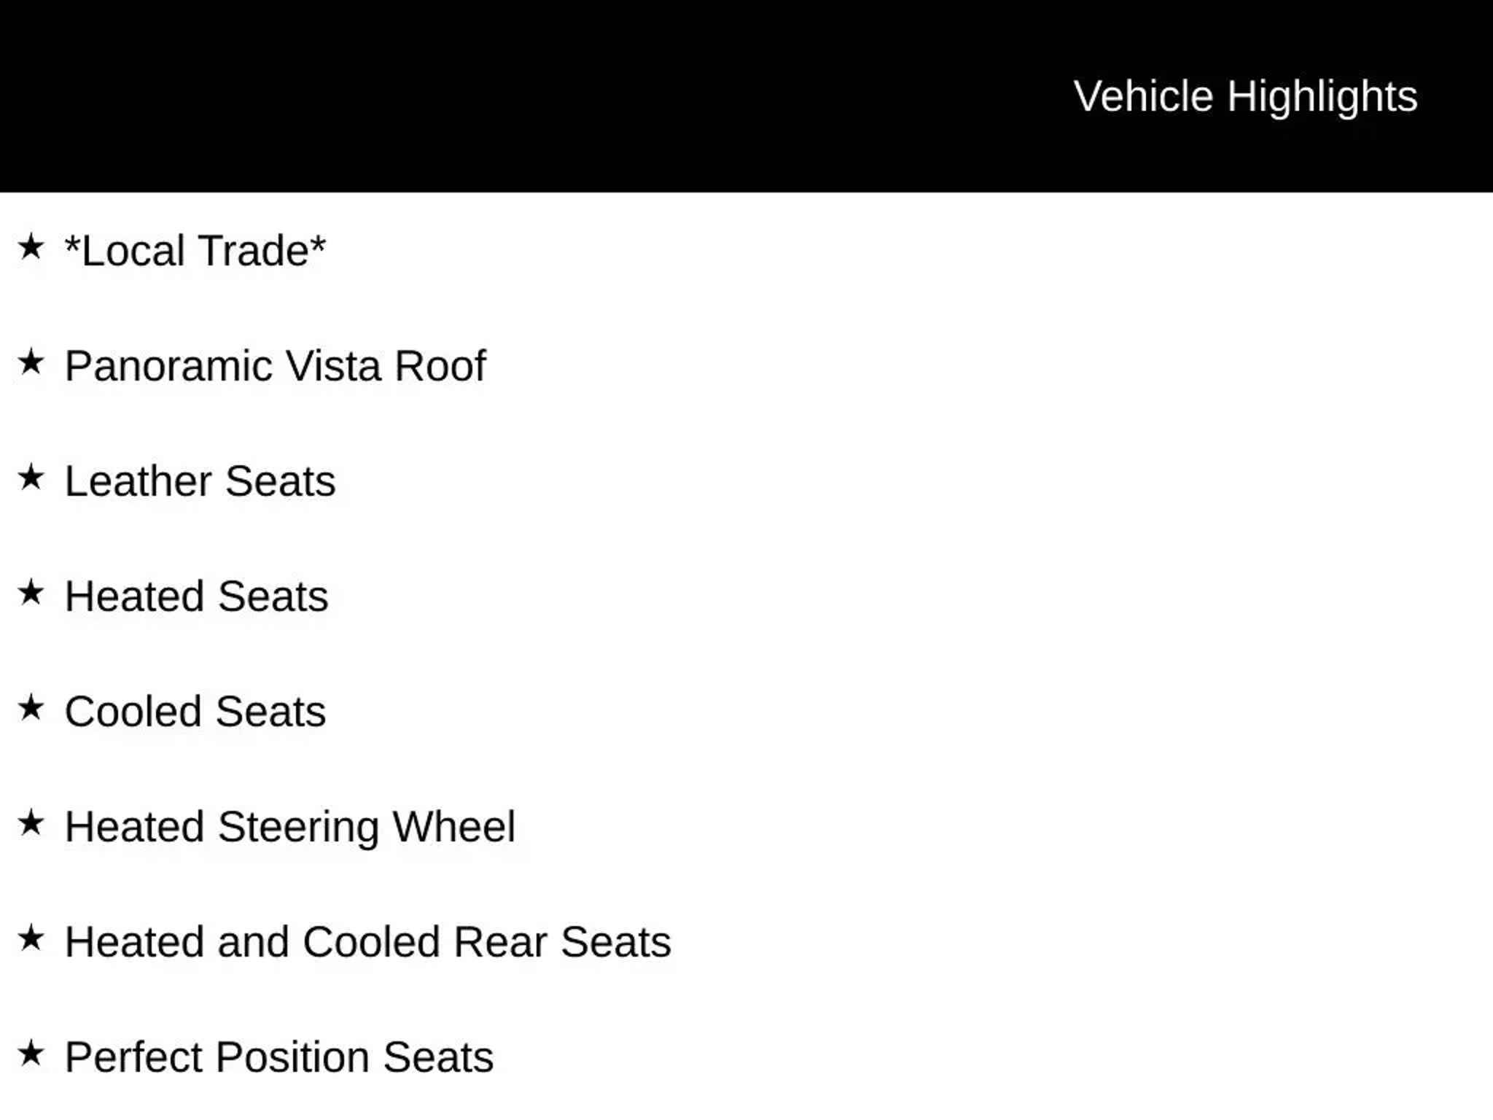Click the Local Trade highlight text
This screenshot has height=1120, width=1493.
(195, 251)
